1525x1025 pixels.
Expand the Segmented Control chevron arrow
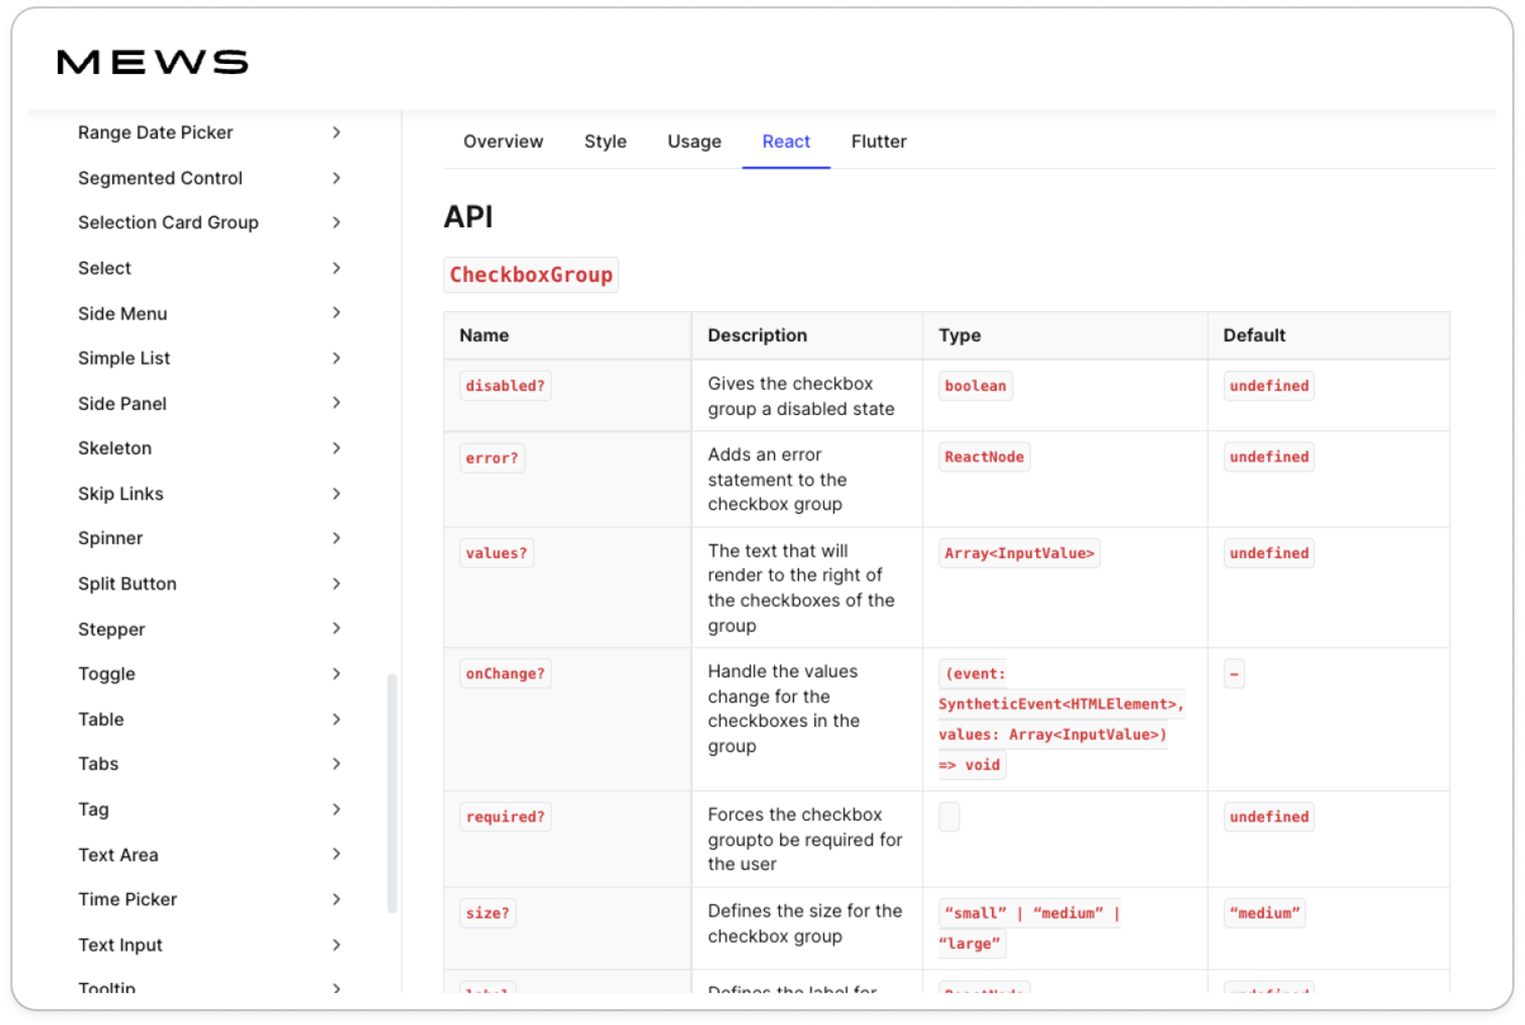point(336,178)
